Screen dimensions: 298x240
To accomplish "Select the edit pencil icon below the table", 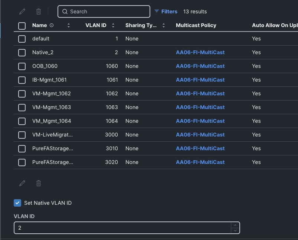I will click(22, 183).
